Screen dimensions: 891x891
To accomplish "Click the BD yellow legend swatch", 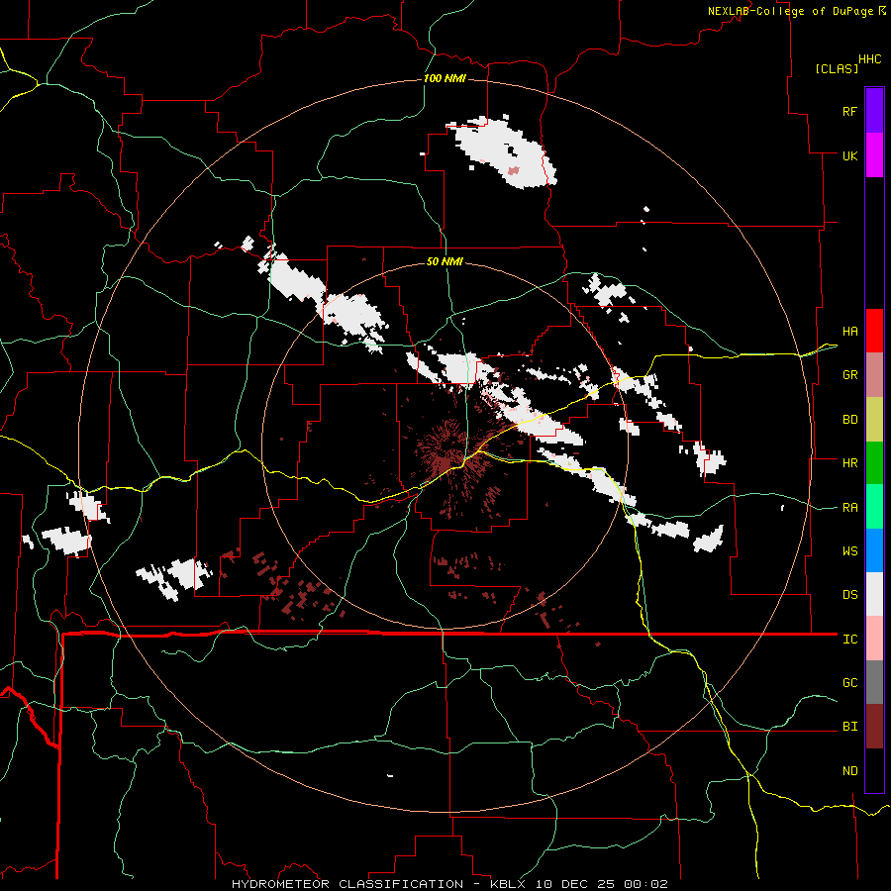I will (874, 420).
